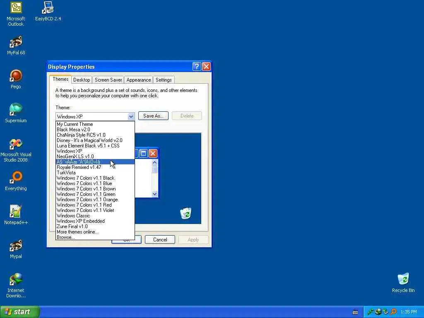Choose Windows 7 Colors v1.1 Red

tap(95, 205)
